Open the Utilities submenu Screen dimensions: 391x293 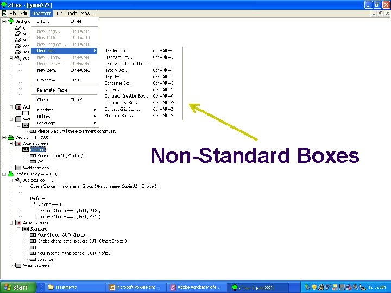65,116
